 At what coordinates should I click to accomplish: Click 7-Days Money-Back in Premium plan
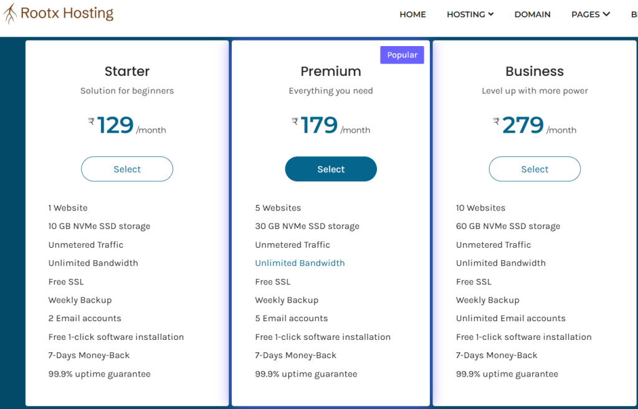tap(295, 355)
